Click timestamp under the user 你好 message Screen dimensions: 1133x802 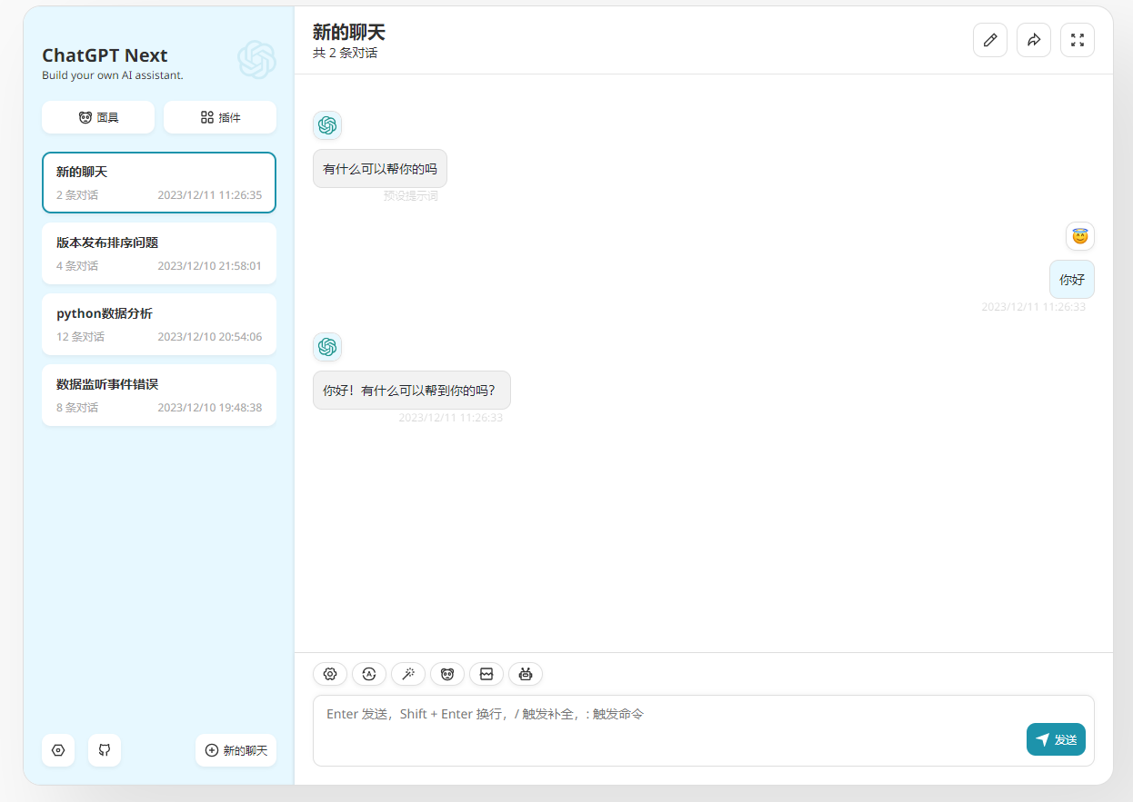(1034, 307)
